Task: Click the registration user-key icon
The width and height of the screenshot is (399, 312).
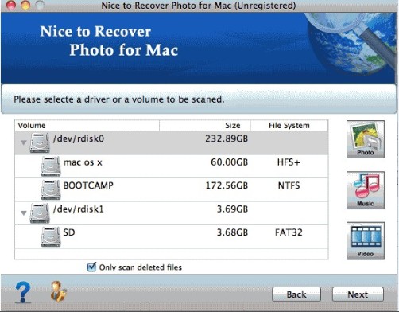Action: click(58, 292)
